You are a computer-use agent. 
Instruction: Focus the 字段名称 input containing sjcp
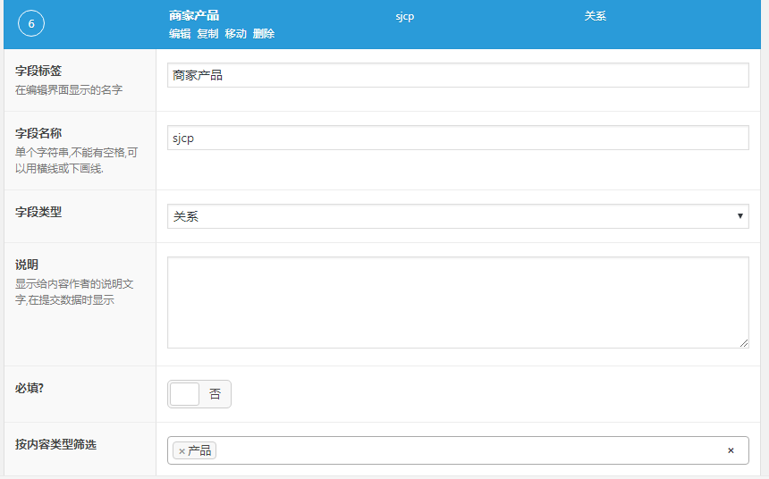pos(458,138)
